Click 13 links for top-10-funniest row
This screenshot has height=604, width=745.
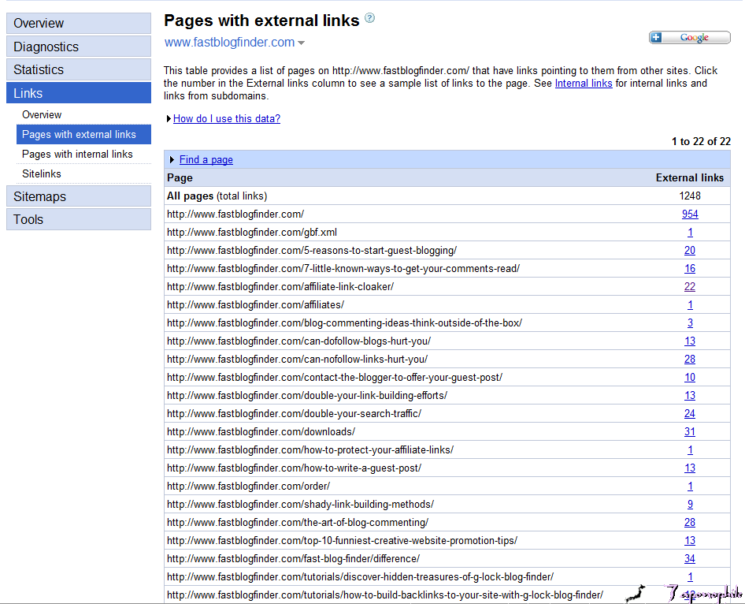(x=690, y=540)
